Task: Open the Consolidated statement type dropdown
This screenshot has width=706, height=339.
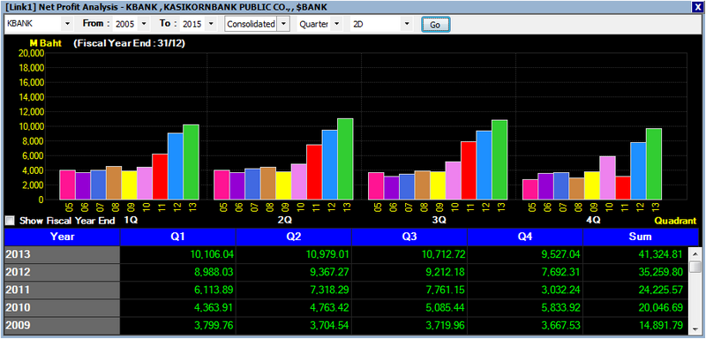Action: (283, 25)
